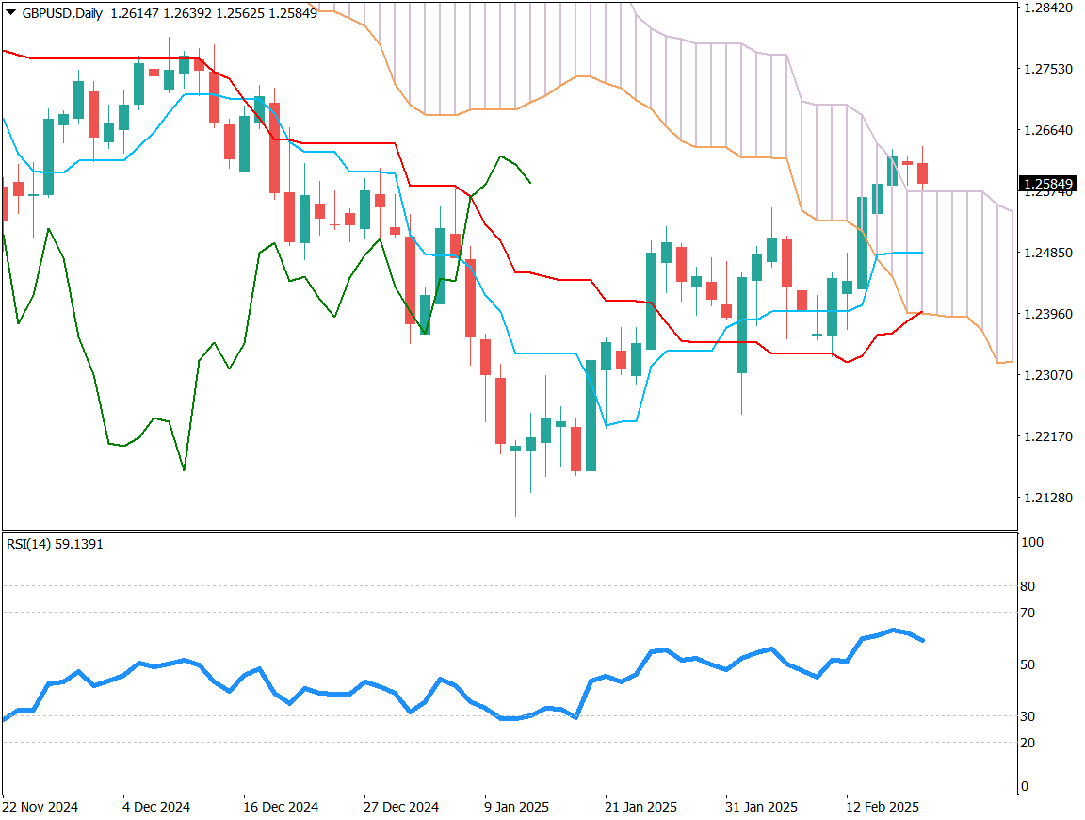
Task: Select the 31 Jan 2025 date marker
Action: (761, 807)
